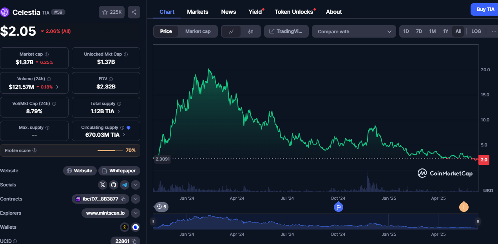Set chart range to All
The image size is (498, 244).
coord(458,31)
